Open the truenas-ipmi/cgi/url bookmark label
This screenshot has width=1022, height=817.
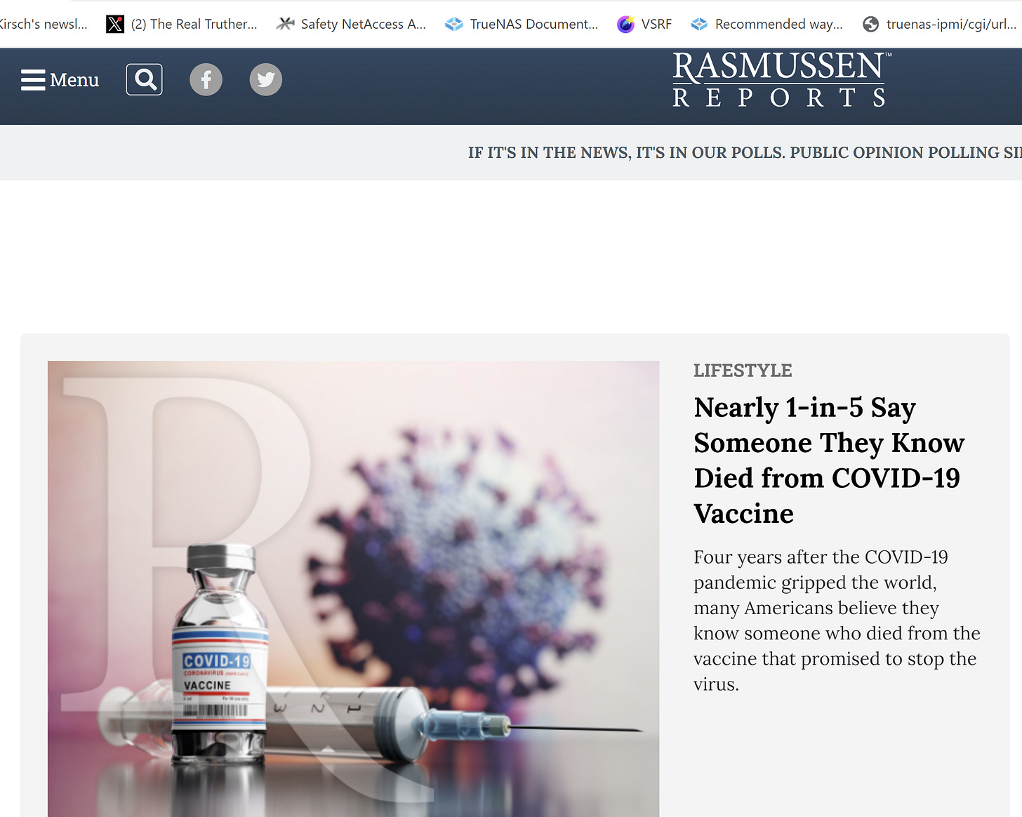pyautogui.click(x=951, y=24)
